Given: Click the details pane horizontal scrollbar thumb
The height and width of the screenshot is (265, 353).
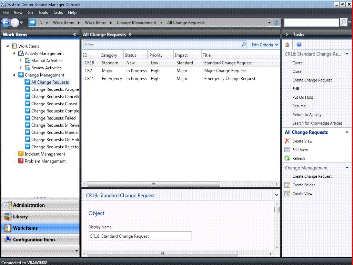Looking at the screenshot, I should pyautogui.click(x=163, y=254).
